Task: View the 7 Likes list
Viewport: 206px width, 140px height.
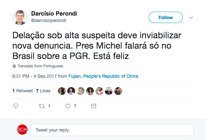Action: coord(43,91)
